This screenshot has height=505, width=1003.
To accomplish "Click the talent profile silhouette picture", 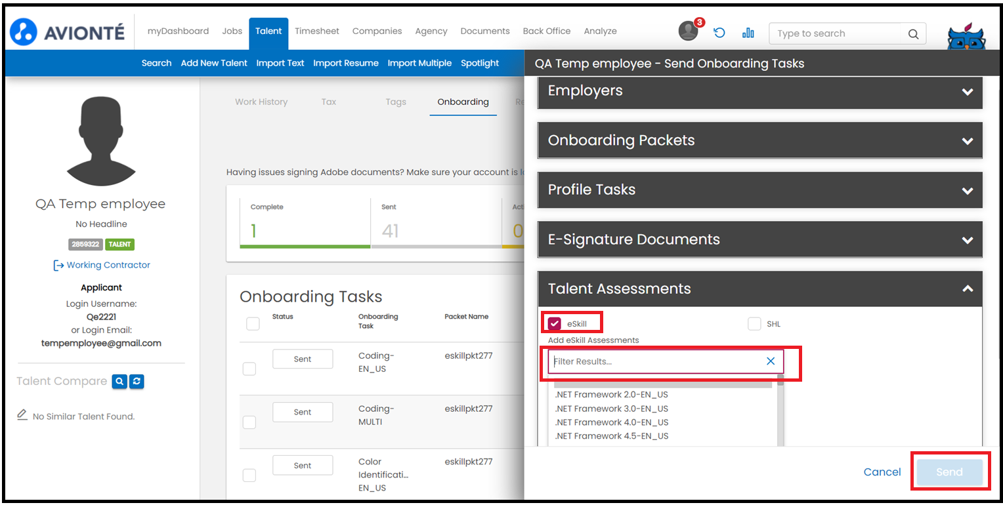I will (x=100, y=141).
